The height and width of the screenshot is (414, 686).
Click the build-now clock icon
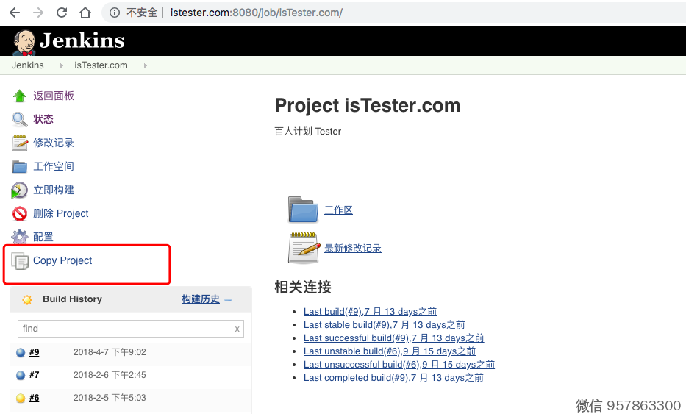(x=20, y=190)
